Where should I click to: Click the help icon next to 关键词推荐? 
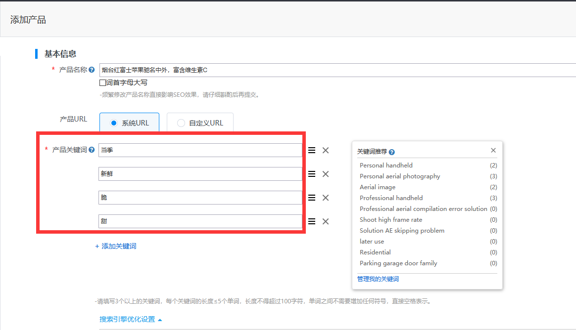click(392, 152)
